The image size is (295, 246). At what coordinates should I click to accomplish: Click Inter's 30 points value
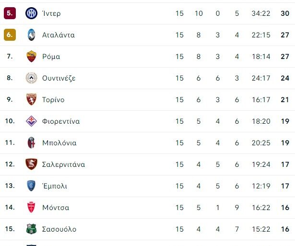click(284, 13)
